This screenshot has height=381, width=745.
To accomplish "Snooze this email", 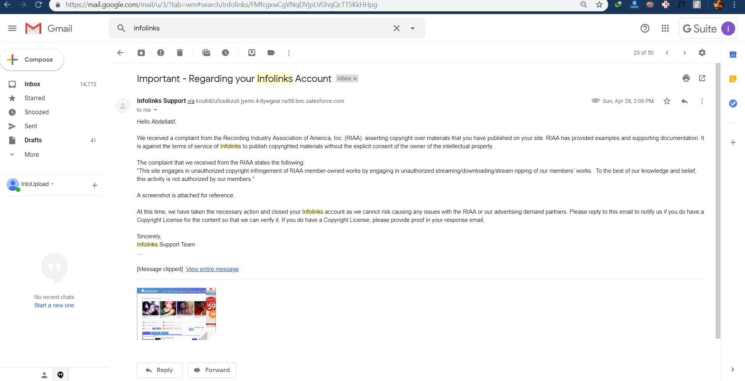I will pos(225,53).
